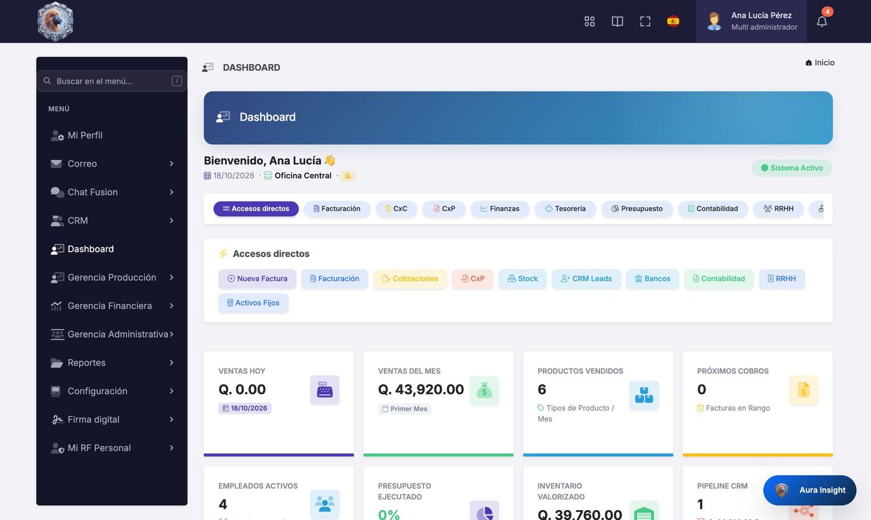The height and width of the screenshot is (520, 871).
Task: Click the Próximos Cobros invoice icon
Action: click(803, 390)
